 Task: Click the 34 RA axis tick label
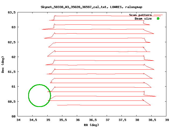[18, 120]
